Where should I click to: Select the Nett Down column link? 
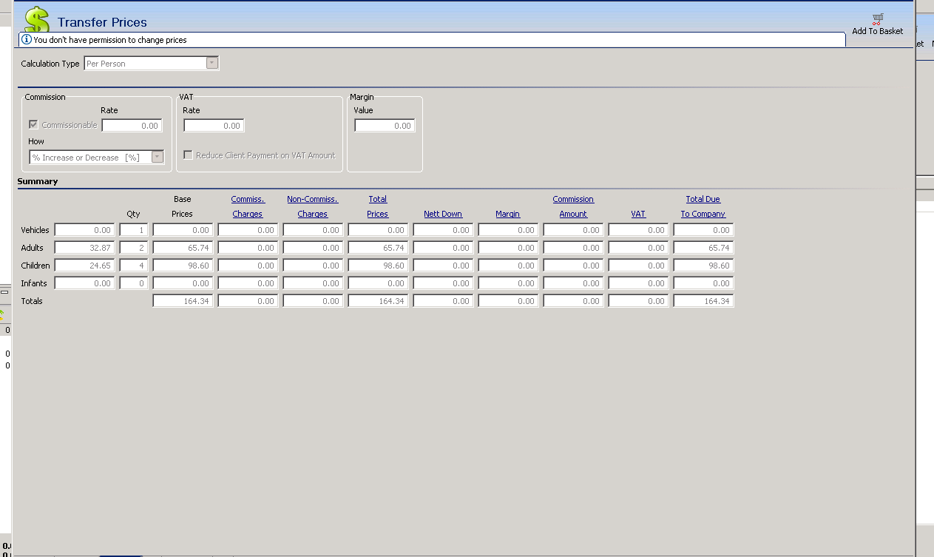(x=443, y=214)
